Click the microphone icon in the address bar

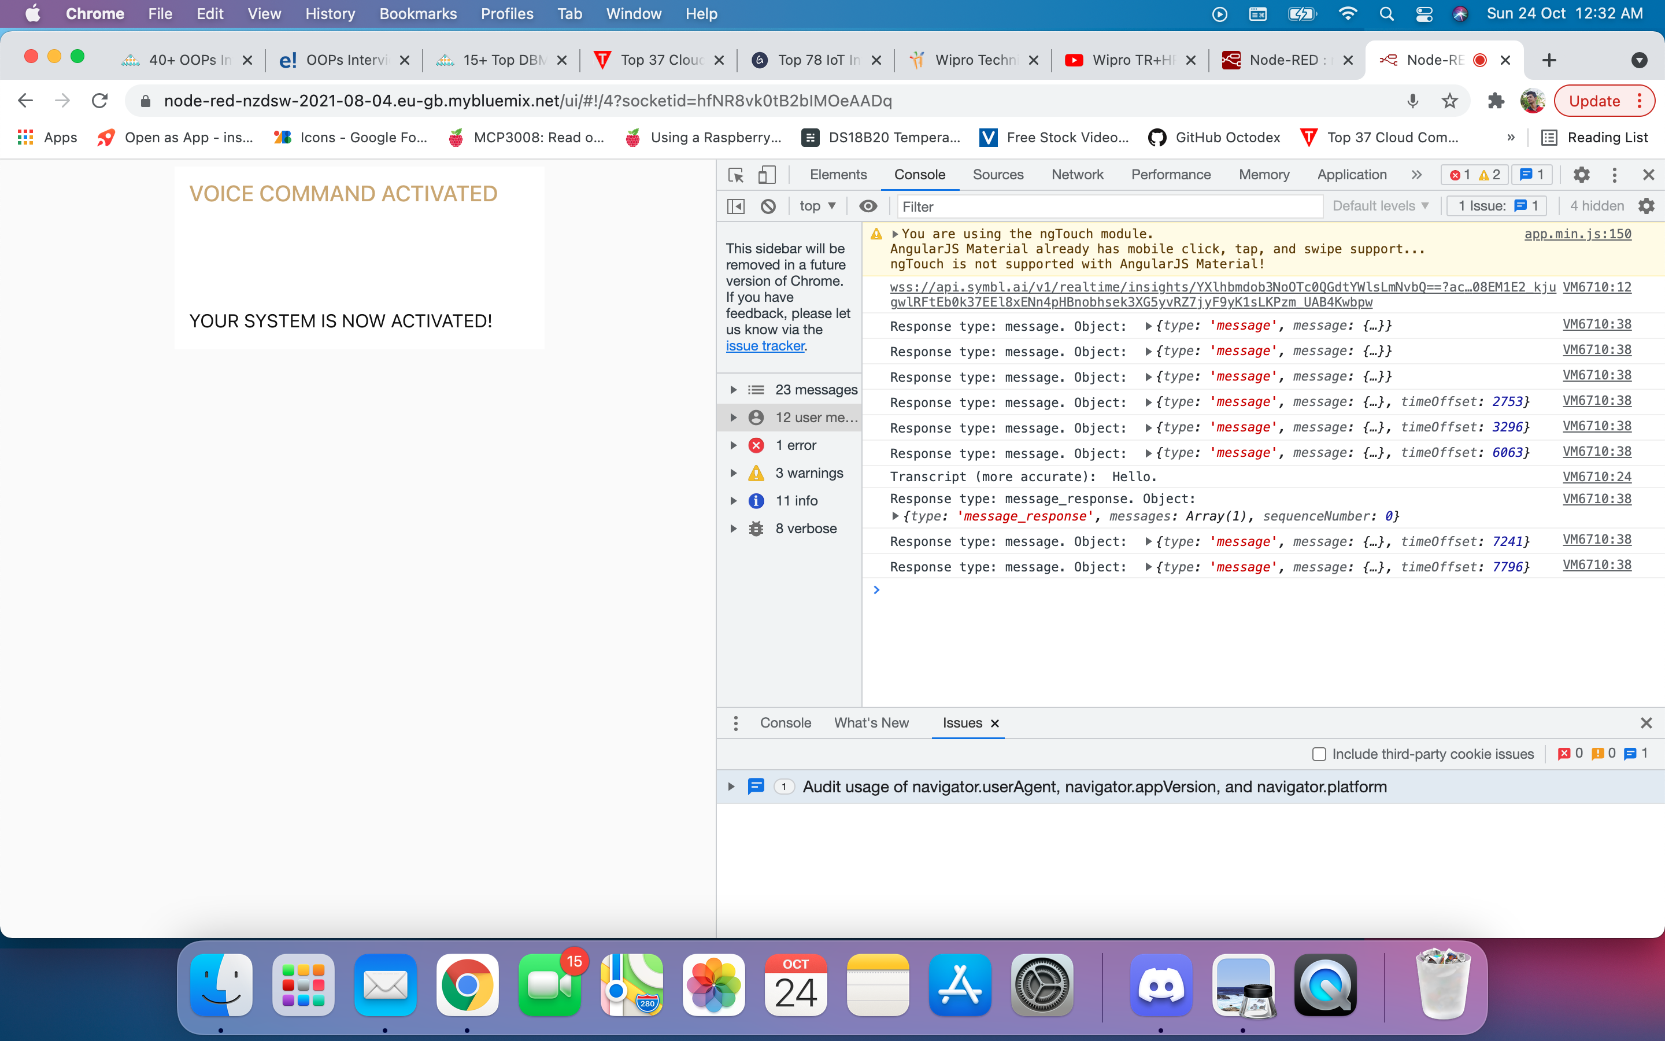tap(1412, 101)
